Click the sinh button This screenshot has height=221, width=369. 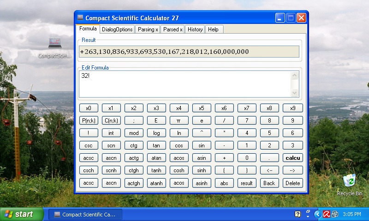(x=202, y=170)
